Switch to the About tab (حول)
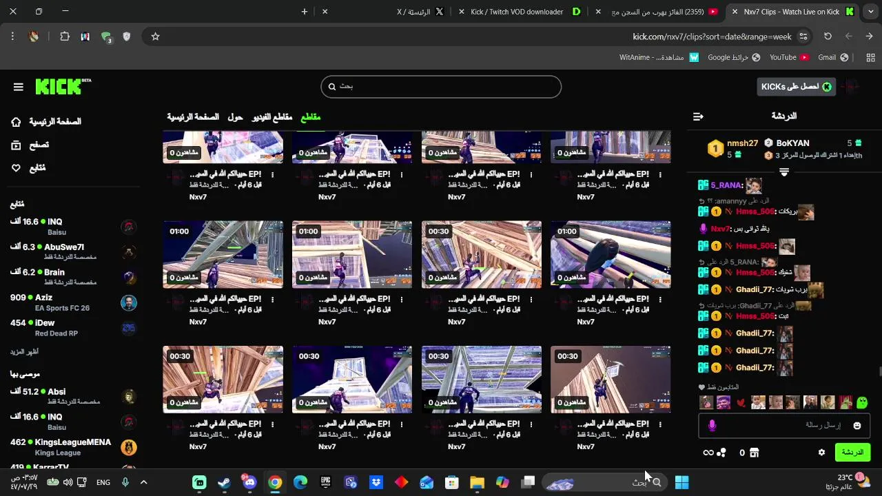 click(236, 117)
